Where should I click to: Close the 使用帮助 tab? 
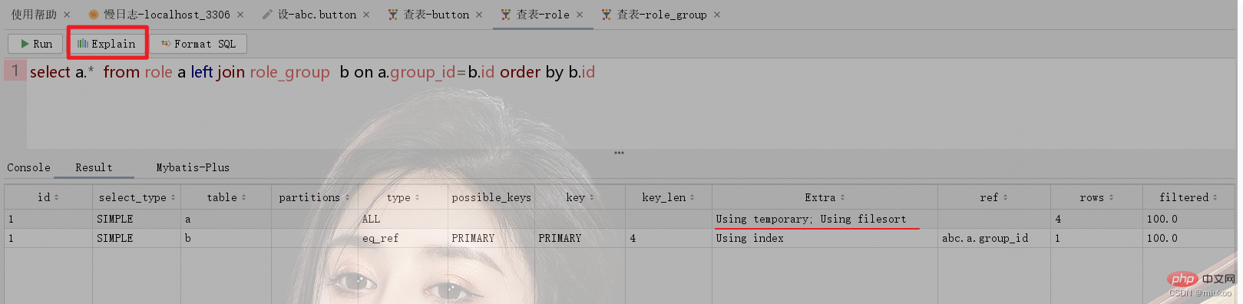click(67, 15)
